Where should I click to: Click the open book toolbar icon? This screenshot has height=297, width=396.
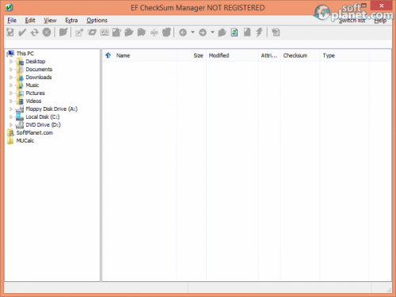(63, 32)
